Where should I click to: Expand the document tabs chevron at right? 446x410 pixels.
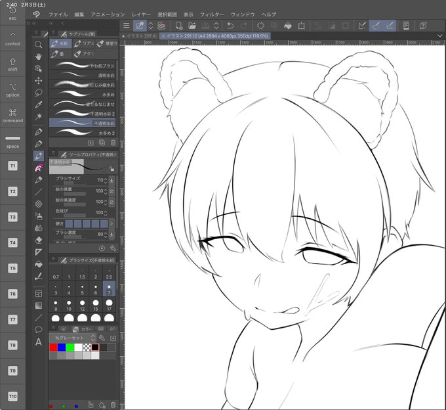439,36
